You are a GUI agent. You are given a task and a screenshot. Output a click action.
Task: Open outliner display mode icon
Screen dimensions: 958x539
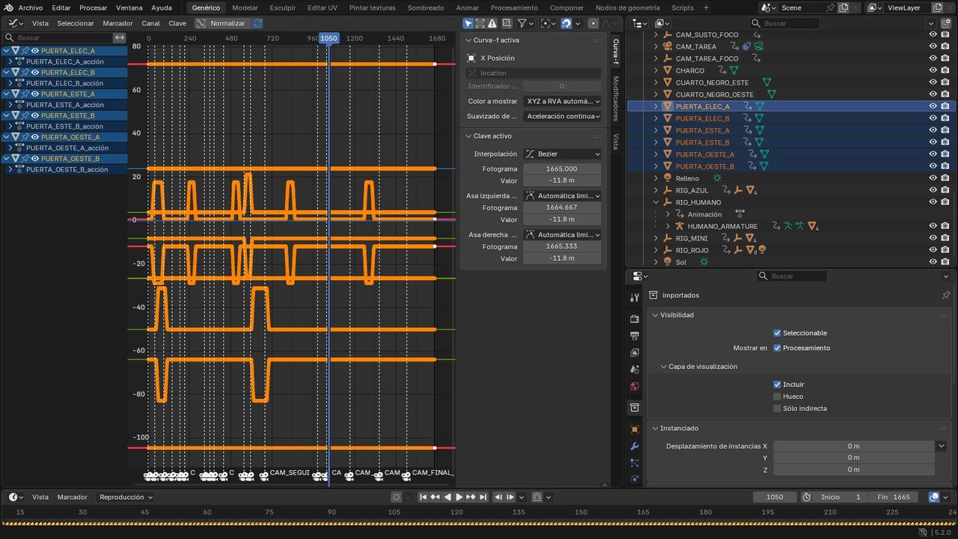662,23
